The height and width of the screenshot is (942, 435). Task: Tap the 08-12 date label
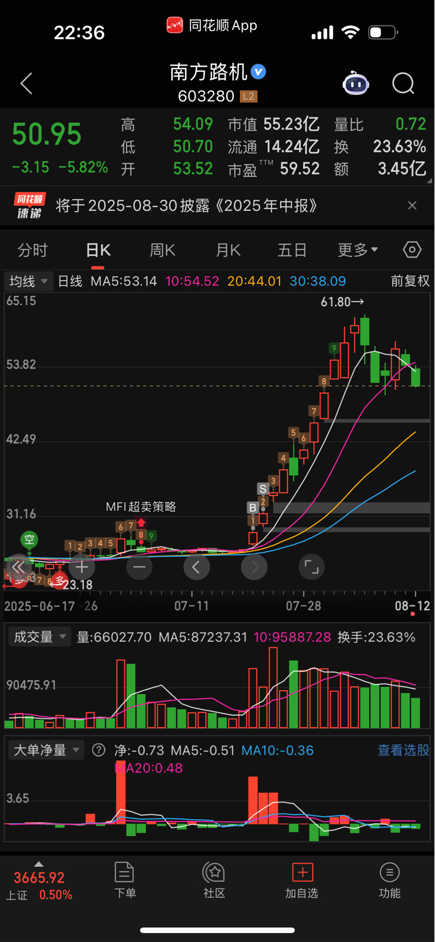[412, 606]
